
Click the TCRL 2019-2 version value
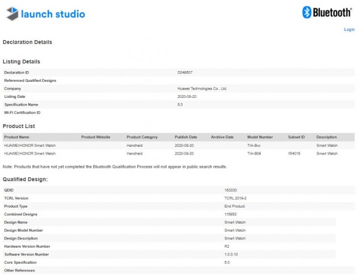pos(236,198)
